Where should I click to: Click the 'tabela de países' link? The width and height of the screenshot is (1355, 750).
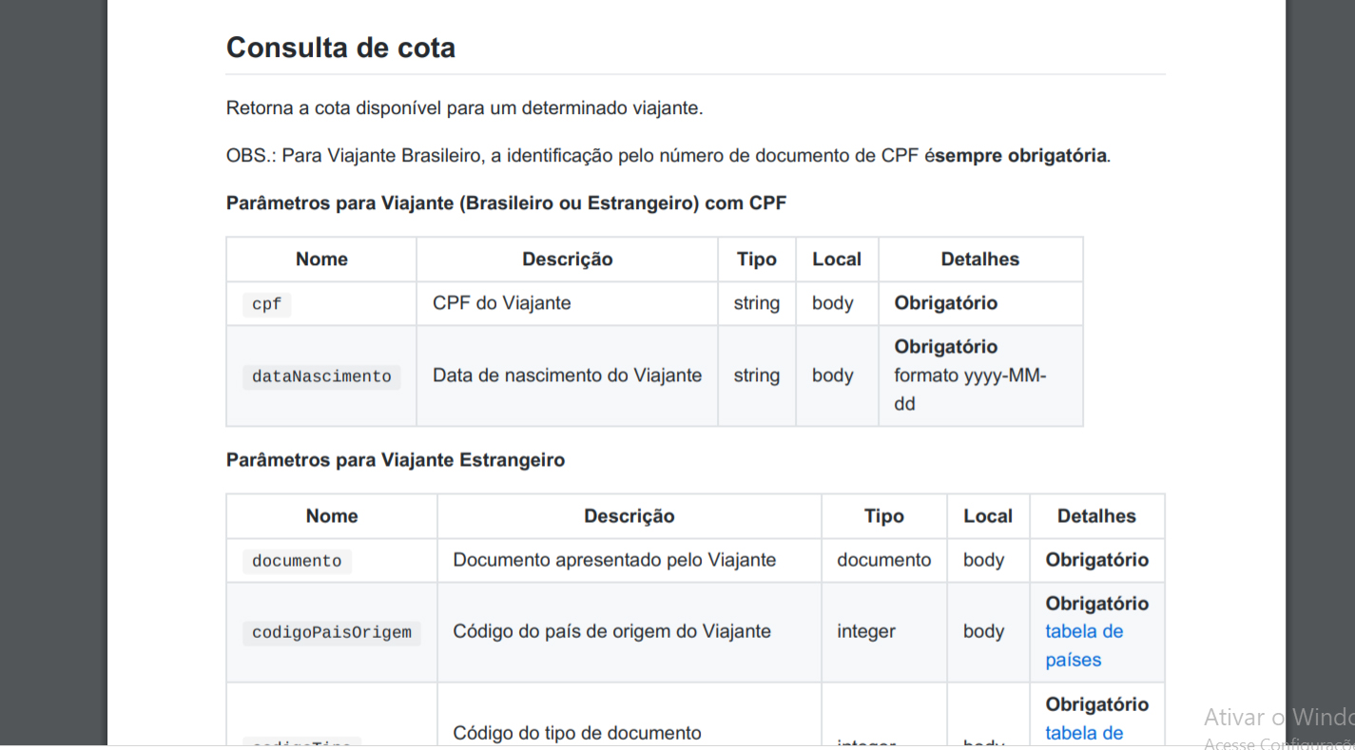click(x=1084, y=645)
